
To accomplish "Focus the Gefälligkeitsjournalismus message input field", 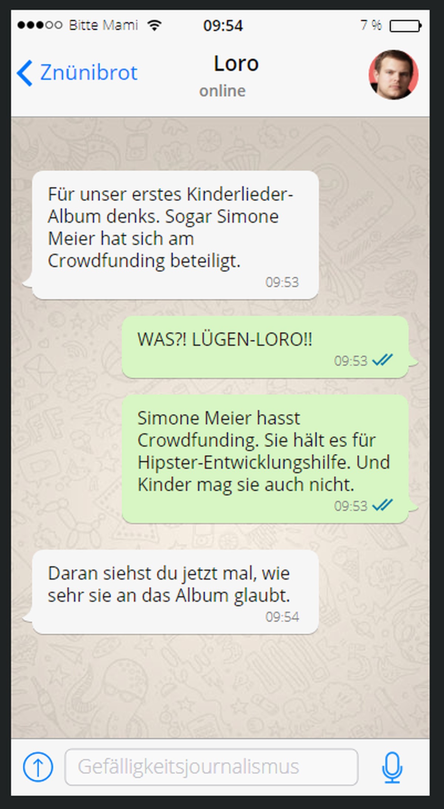I will point(211,767).
